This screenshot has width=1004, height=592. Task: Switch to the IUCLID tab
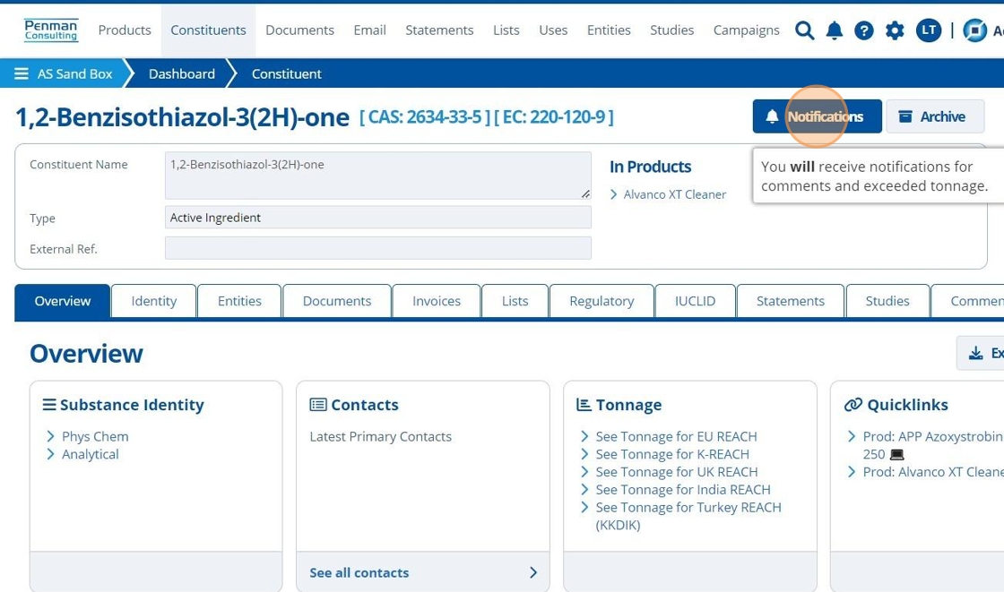pyautogui.click(x=695, y=301)
